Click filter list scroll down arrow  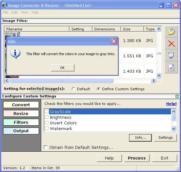point(173,128)
